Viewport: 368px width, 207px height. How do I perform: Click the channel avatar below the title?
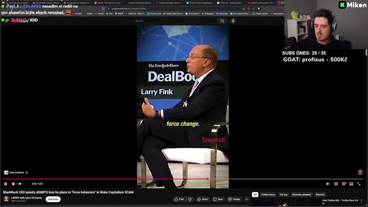pos(6,199)
